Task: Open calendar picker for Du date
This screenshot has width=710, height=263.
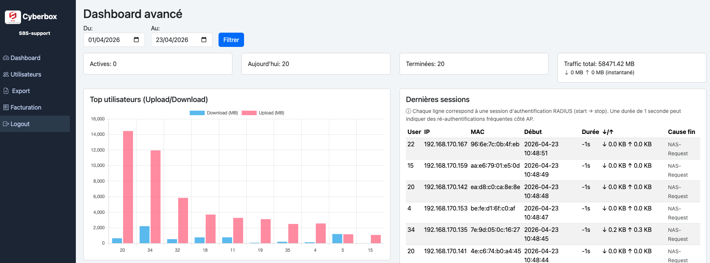Action: [136, 40]
